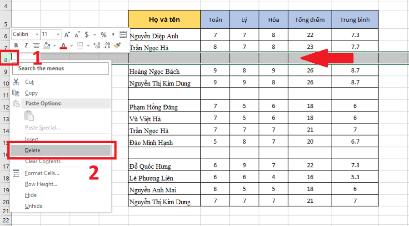Click the Lý column header cell
This screenshot has height=226, width=409.
pos(244,19)
